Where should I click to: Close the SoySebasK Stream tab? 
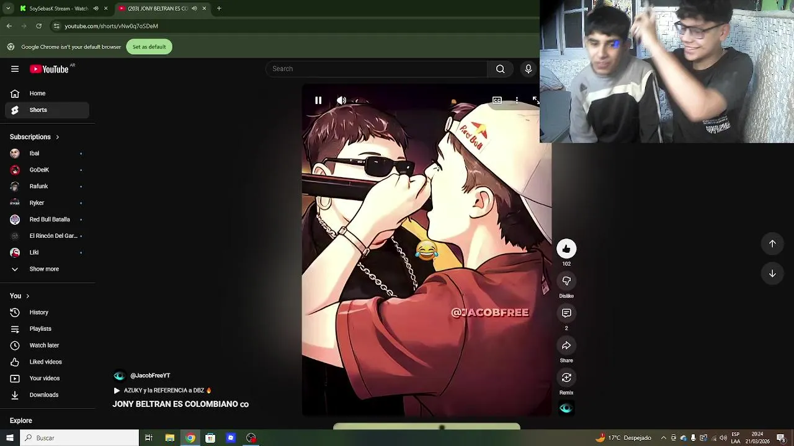tap(106, 9)
